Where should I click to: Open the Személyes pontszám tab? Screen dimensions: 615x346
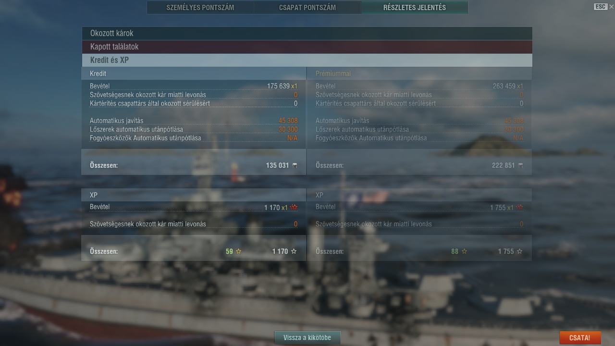200,7
